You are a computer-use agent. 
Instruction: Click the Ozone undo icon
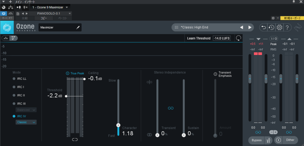264,28
